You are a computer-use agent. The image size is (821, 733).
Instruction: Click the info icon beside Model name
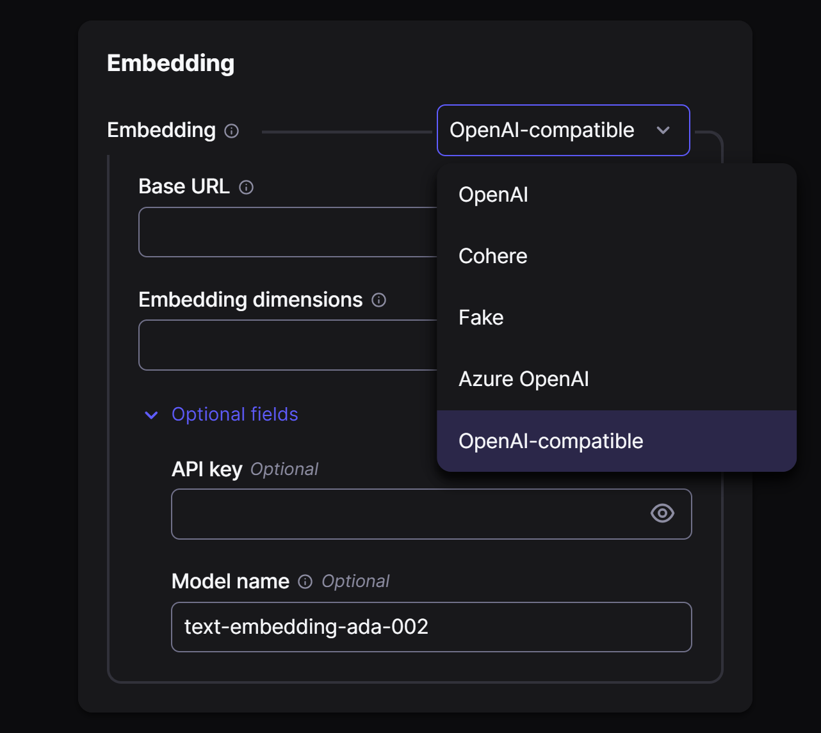(x=304, y=582)
